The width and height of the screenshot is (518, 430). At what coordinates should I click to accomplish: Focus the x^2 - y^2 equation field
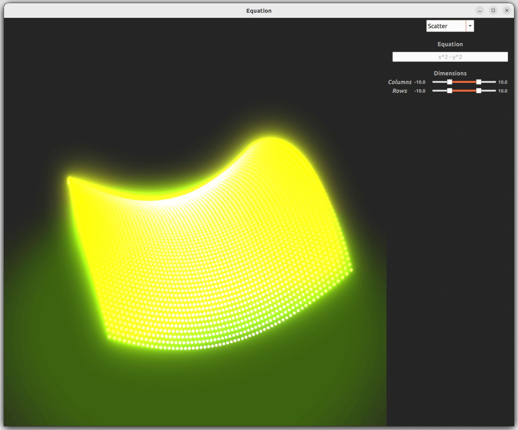pyautogui.click(x=450, y=57)
